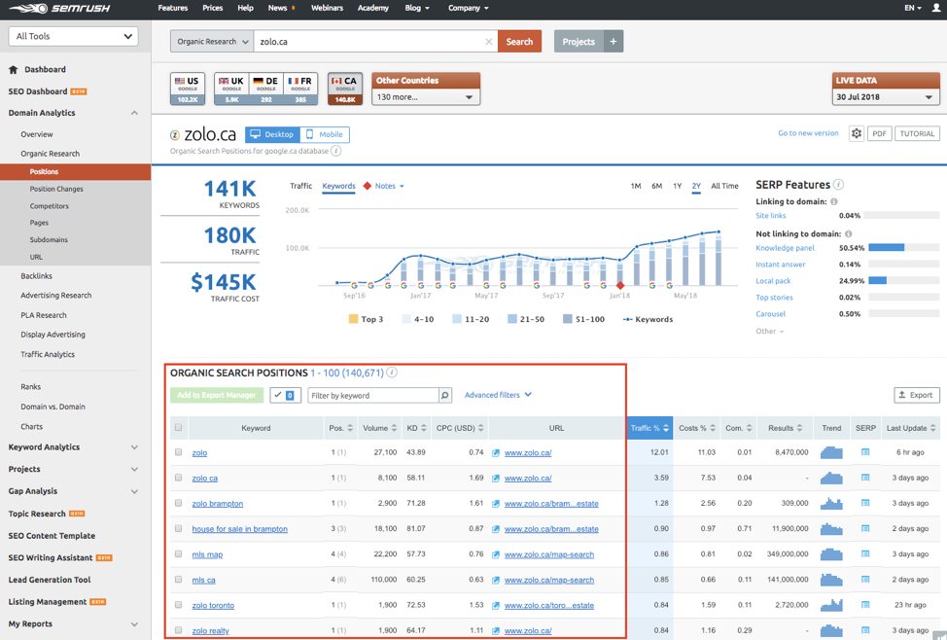Open external link icon for mls map row

click(496, 554)
